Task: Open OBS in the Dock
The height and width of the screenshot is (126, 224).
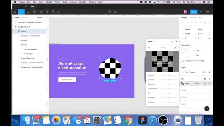Action: (163, 120)
